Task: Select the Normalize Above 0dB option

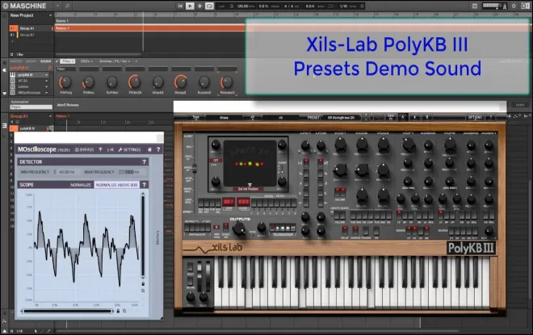Action: (x=116, y=185)
